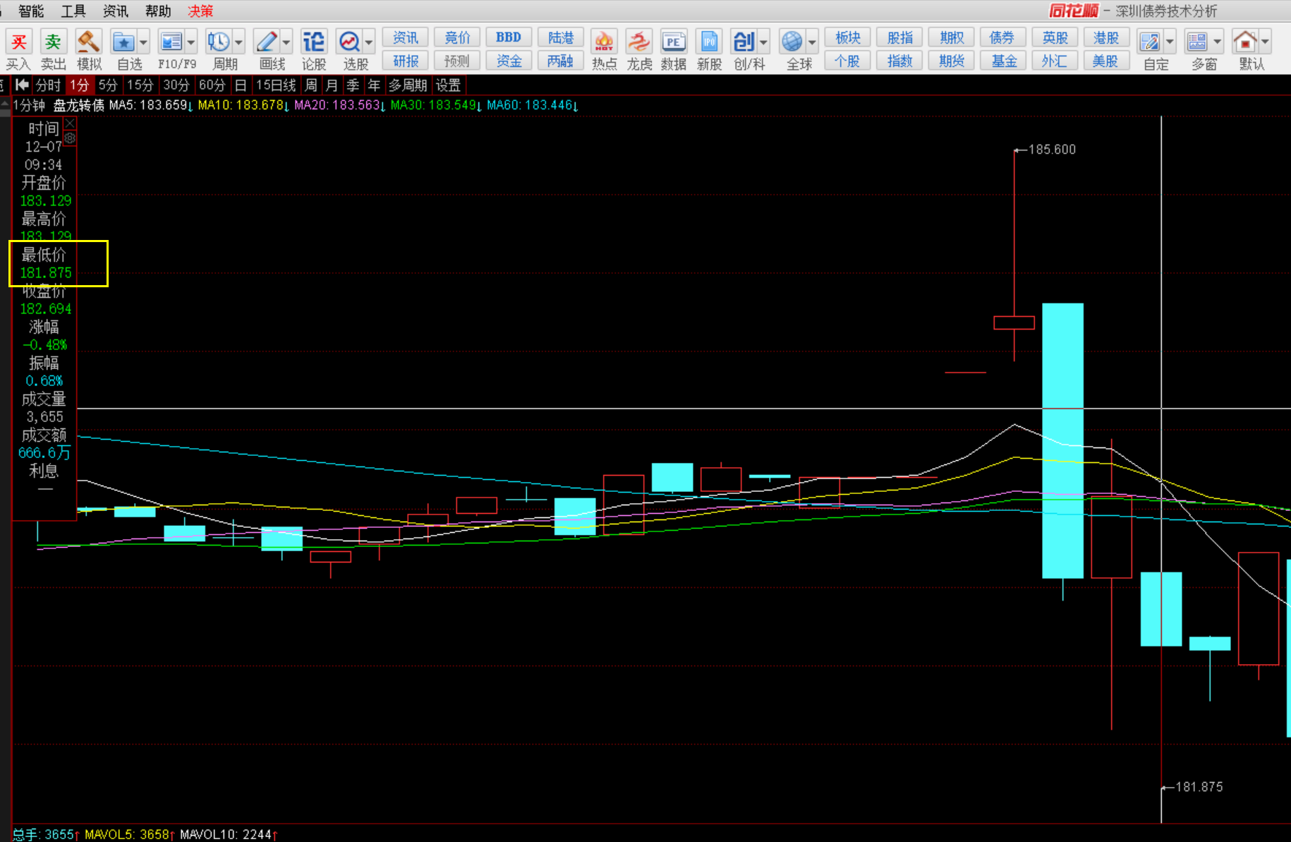The height and width of the screenshot is (842, 1291).
Task: Expand the 画线 drawing tools dropdown arrow
Action: (286, 42)
